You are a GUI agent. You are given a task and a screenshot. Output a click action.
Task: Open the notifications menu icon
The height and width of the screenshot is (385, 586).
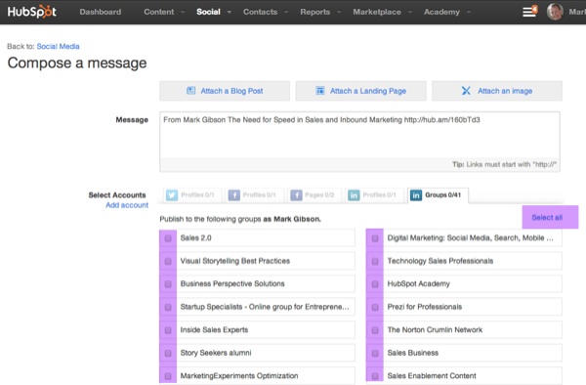[529, 12]
